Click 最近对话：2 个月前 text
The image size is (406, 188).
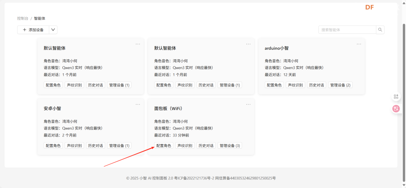(60, 135)
